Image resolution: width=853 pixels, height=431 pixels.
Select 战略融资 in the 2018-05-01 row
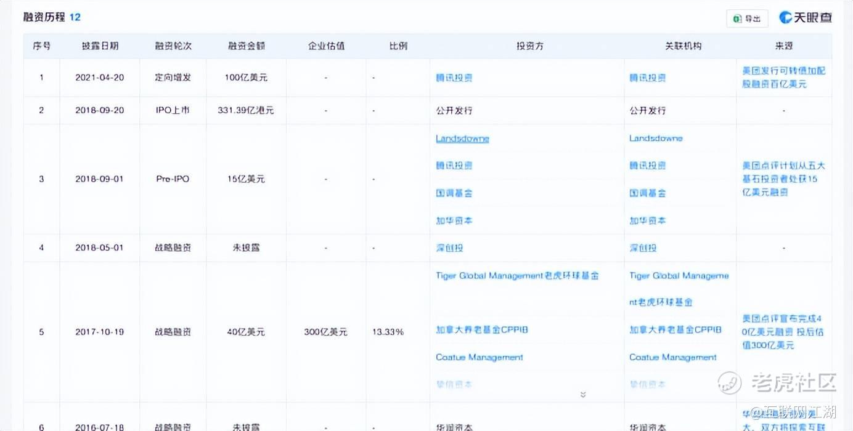[x=173, y=248]
